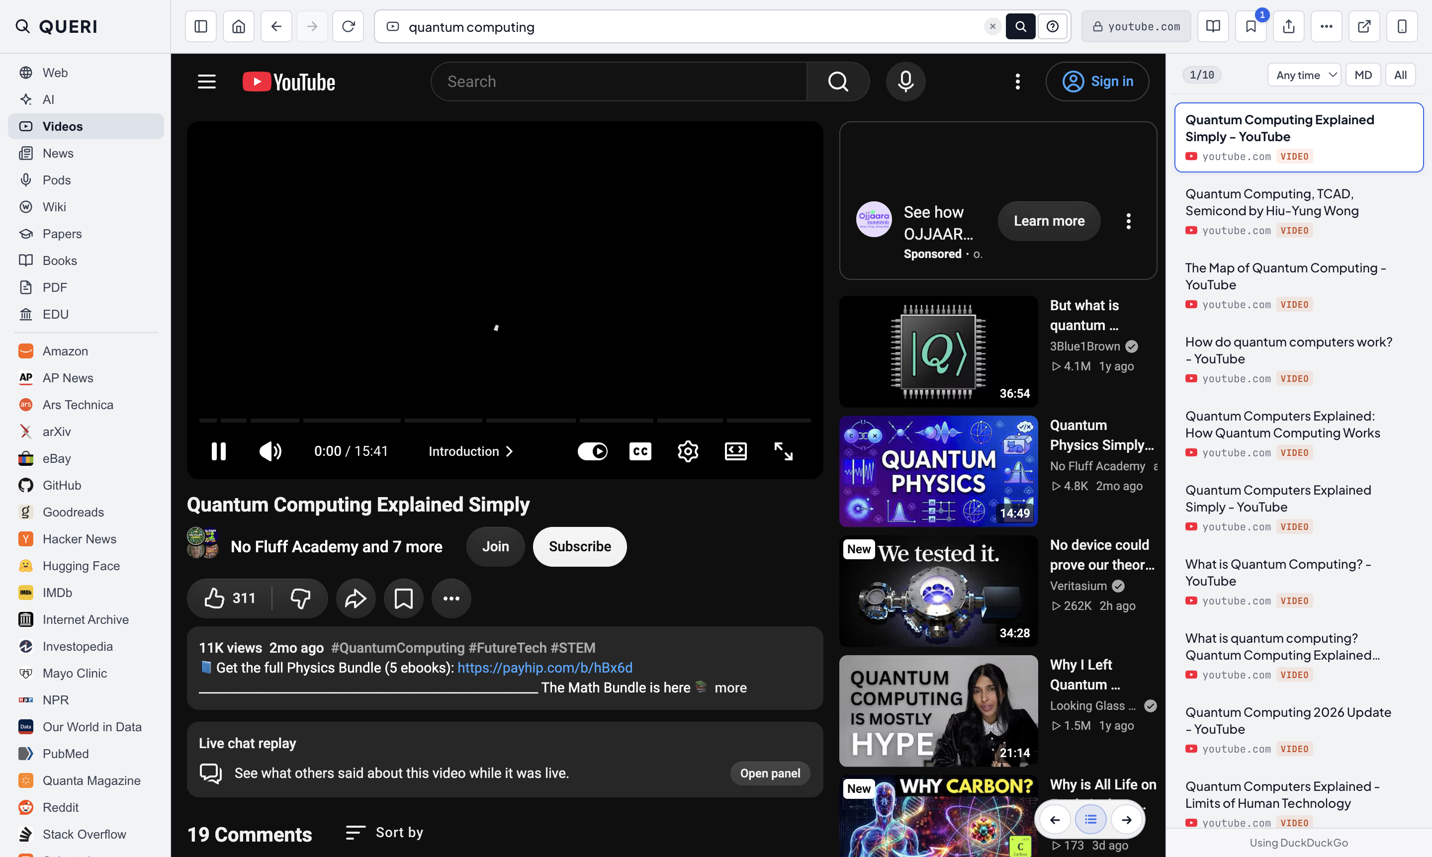Select the Papers category
The width and height of the screenshot is (1432, 857).
[x=86, y=233]
